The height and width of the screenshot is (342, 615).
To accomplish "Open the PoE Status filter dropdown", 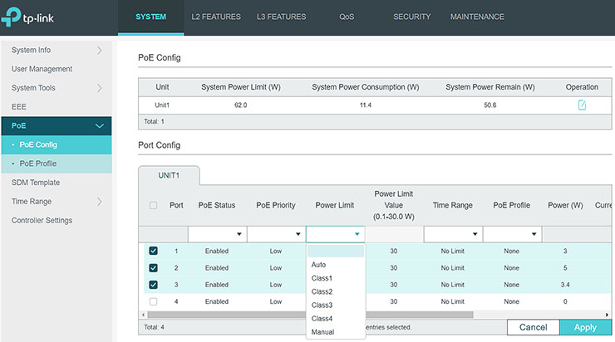I will point(216,235).
